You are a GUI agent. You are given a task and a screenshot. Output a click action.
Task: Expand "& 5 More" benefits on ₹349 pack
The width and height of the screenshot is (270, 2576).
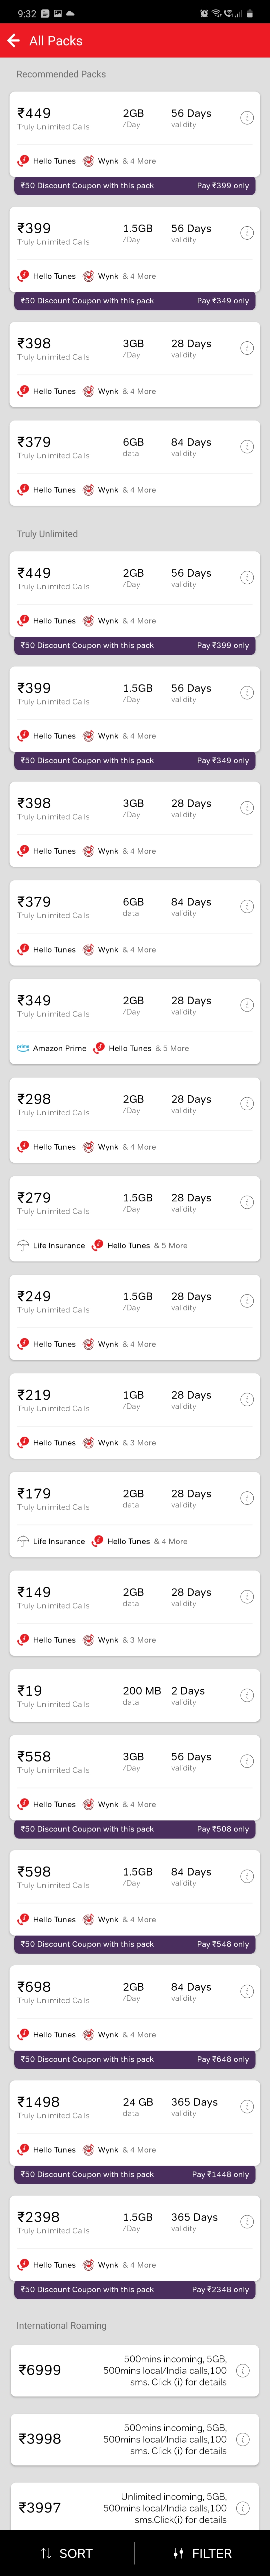tap(172, 1048)
